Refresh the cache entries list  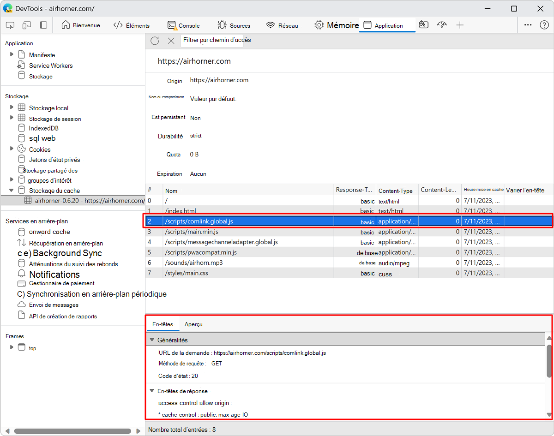(155, 41)
